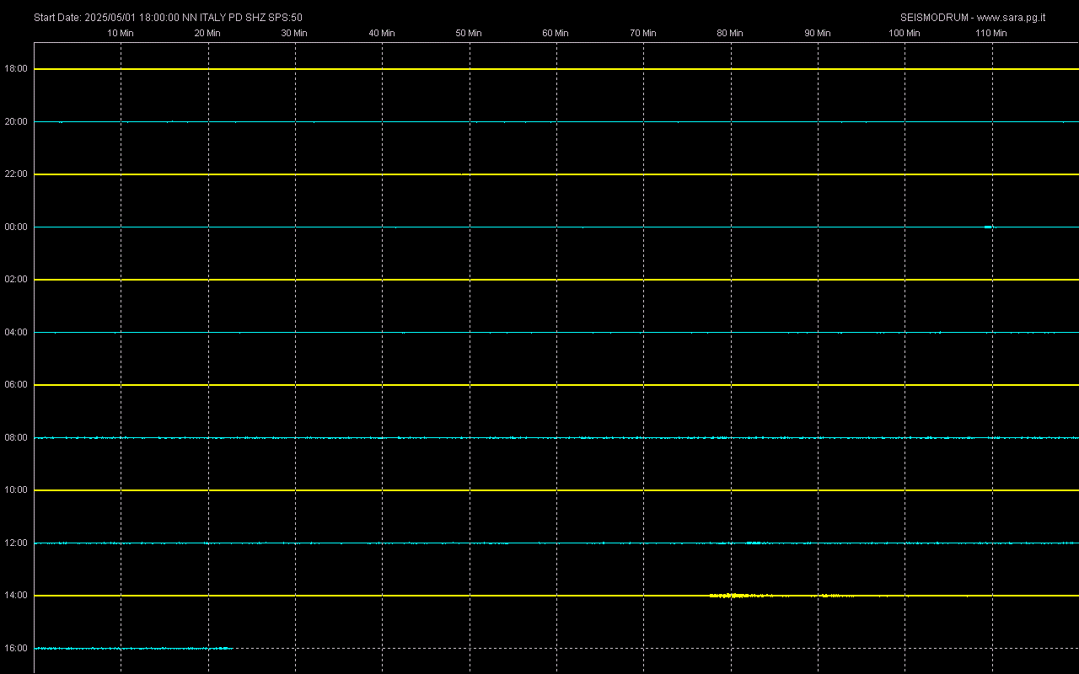
Task: Click the Start Date header text
Action: [x=168, y=17]
